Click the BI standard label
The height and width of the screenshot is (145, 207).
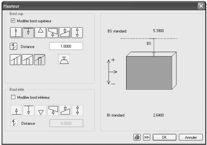pos(116,115)
